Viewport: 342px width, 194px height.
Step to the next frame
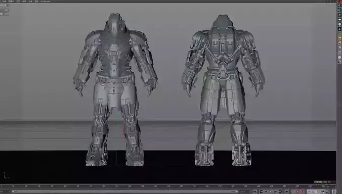[x=276, y=191]
